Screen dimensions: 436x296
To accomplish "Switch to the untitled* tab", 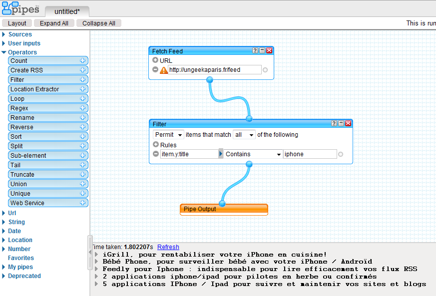I will click(x=67, y=11).
